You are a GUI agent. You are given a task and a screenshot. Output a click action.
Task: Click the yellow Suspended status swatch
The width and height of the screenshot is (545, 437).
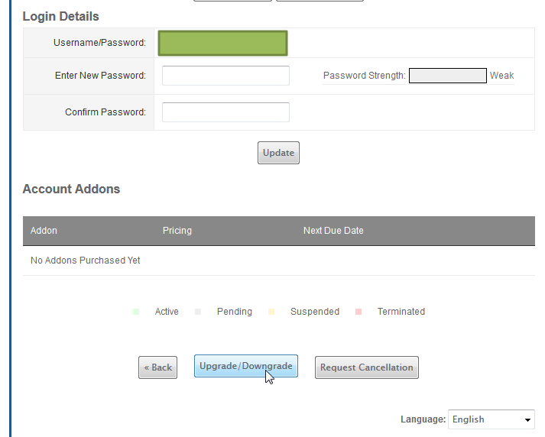pyautogui.click(x=271, y=312)
